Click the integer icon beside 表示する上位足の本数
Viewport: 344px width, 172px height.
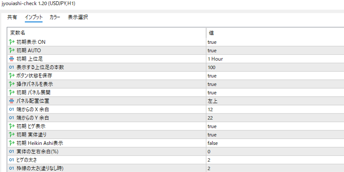tap(12, 68)
